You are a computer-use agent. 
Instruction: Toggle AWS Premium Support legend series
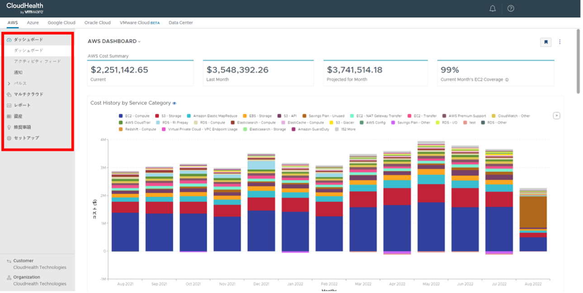click(x=464, y=116)
